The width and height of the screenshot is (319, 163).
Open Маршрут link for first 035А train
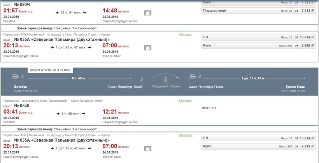(x=186, y=35)
